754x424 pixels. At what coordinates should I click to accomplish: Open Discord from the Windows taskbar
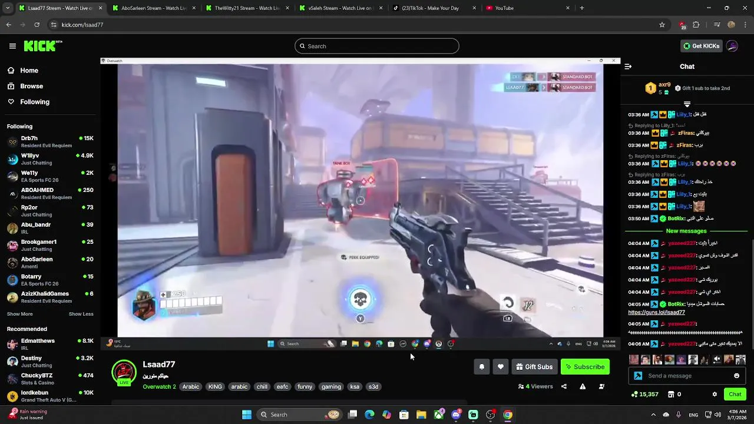coord(456,415)
